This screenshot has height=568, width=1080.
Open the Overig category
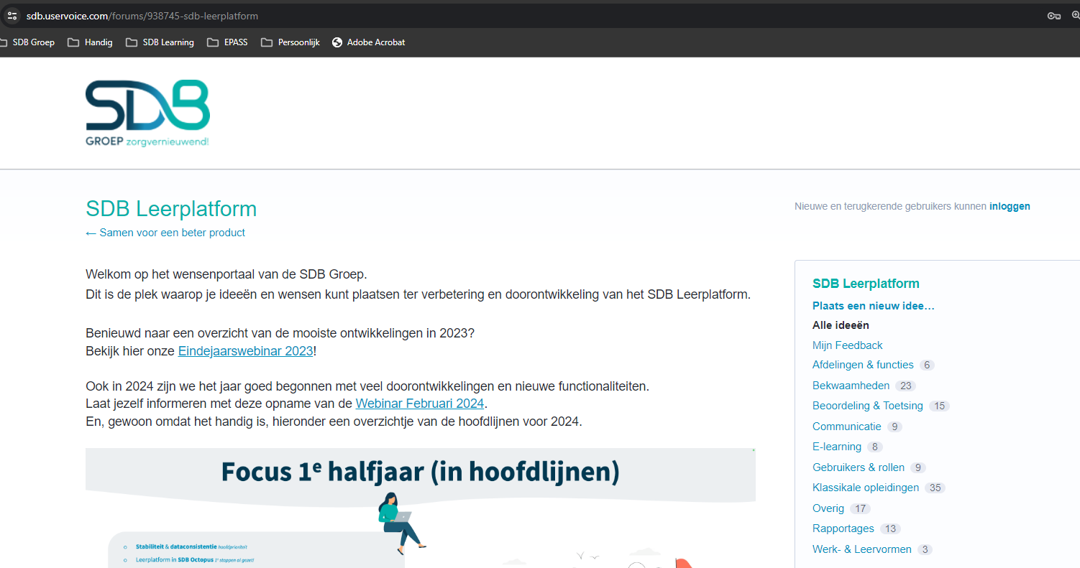828,508
